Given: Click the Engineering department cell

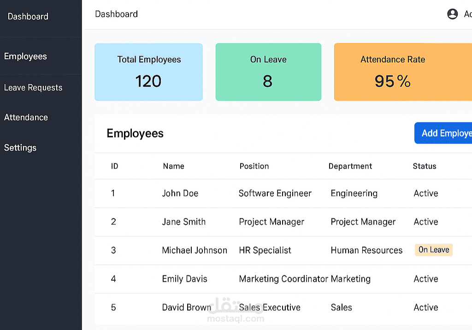Looking at the screenshot, I should pyautogui.click(x=354, y=193).
